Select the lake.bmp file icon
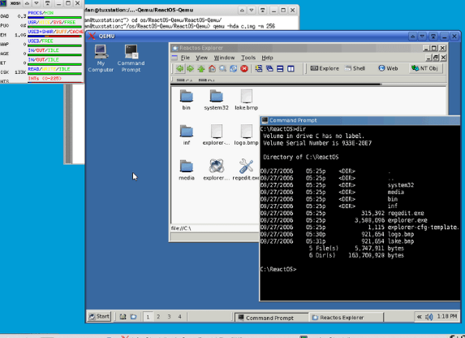465x338 pixels. point(246,97)
